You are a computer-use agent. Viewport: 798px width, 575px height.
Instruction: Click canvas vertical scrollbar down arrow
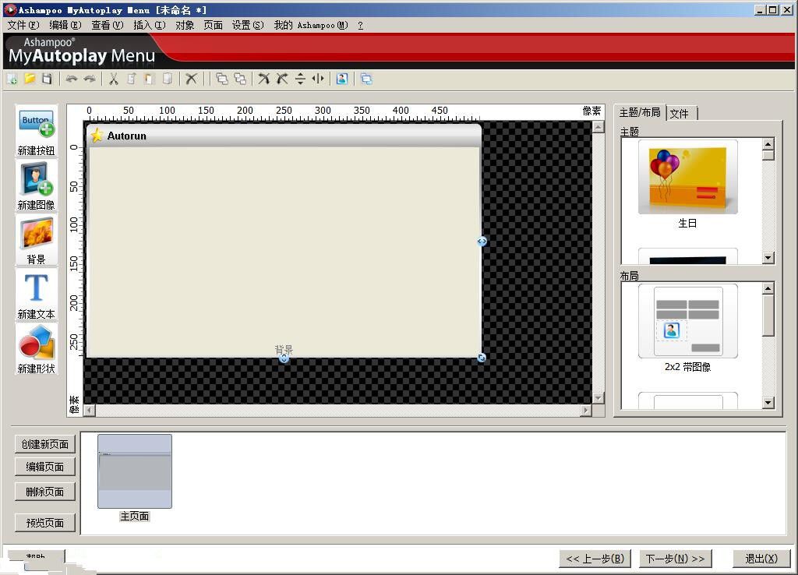pos(598,398)
